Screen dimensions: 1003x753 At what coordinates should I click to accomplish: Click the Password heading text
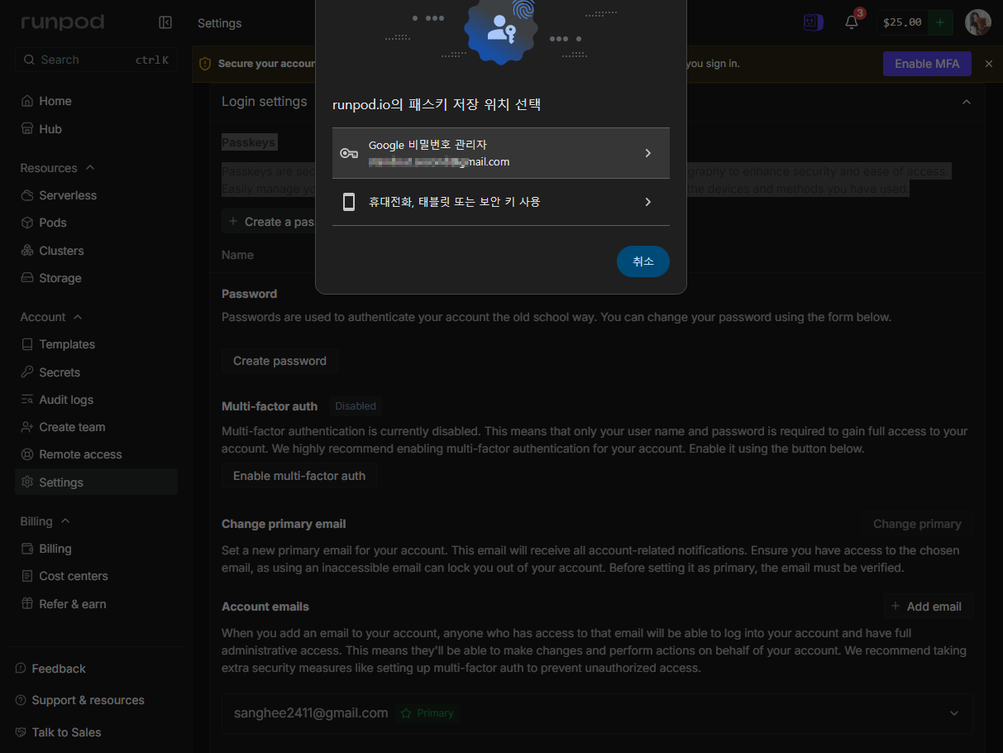click(249, 294)
